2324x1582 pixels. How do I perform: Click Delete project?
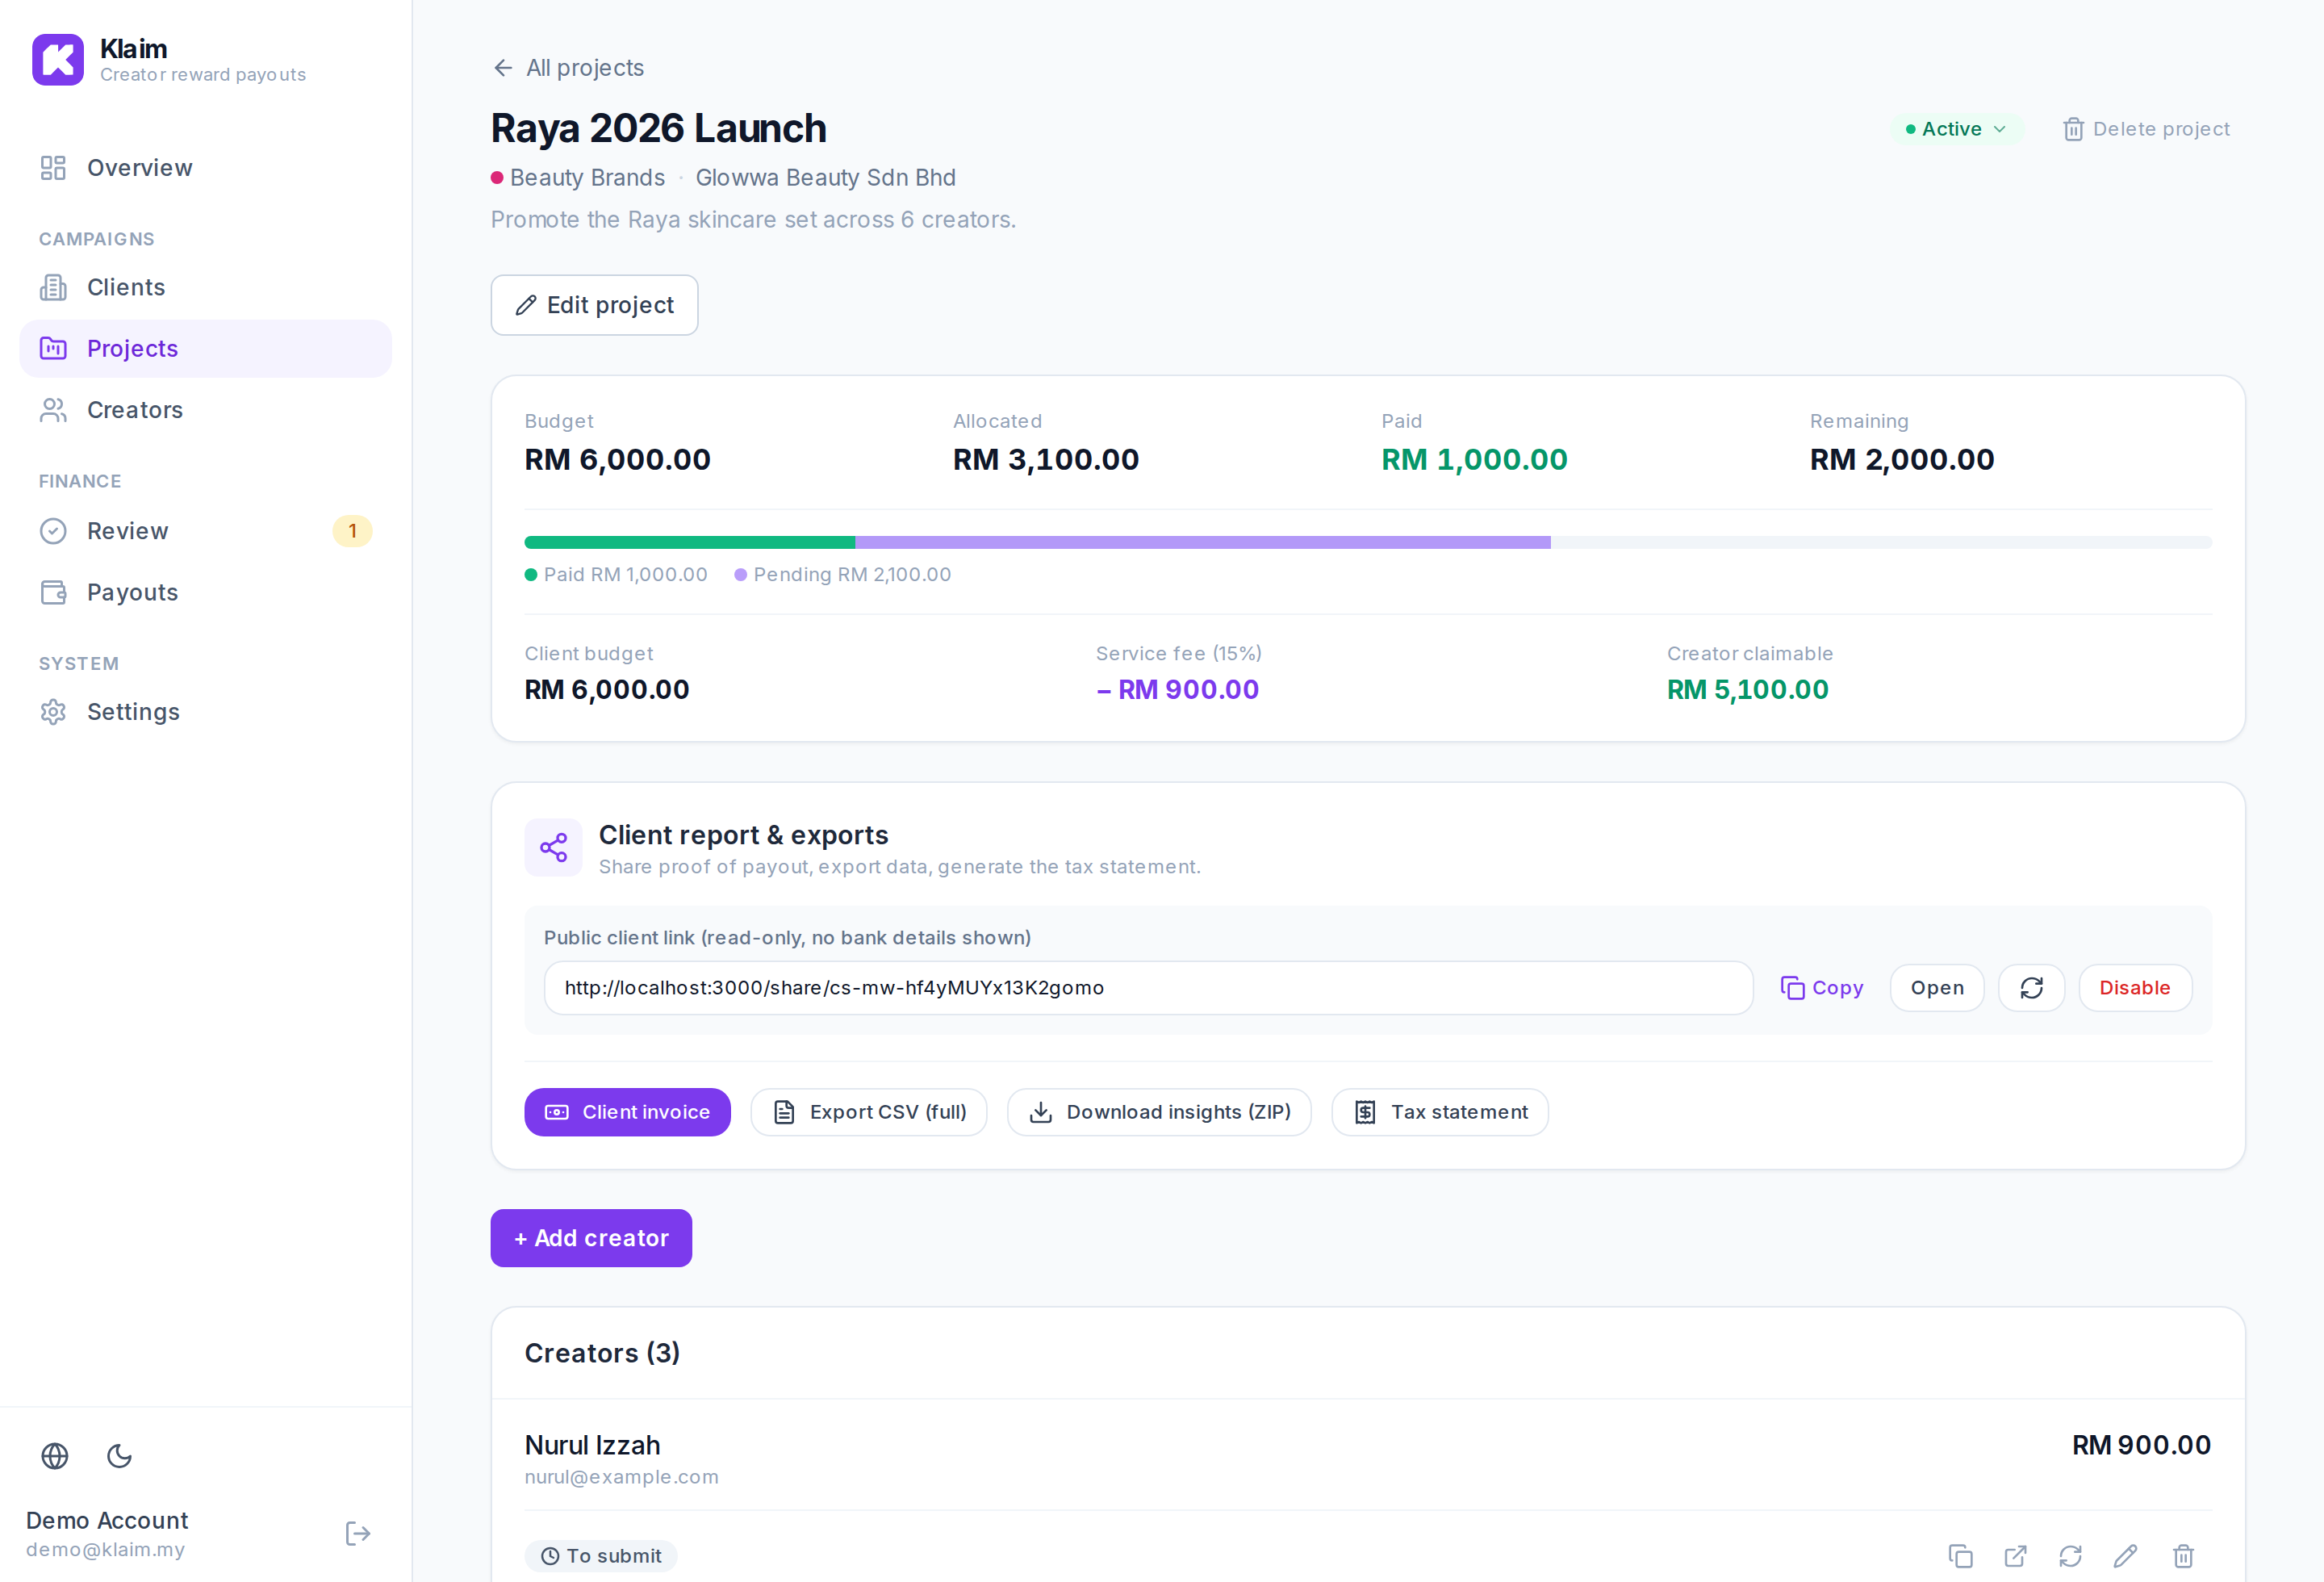[2146, 129]
